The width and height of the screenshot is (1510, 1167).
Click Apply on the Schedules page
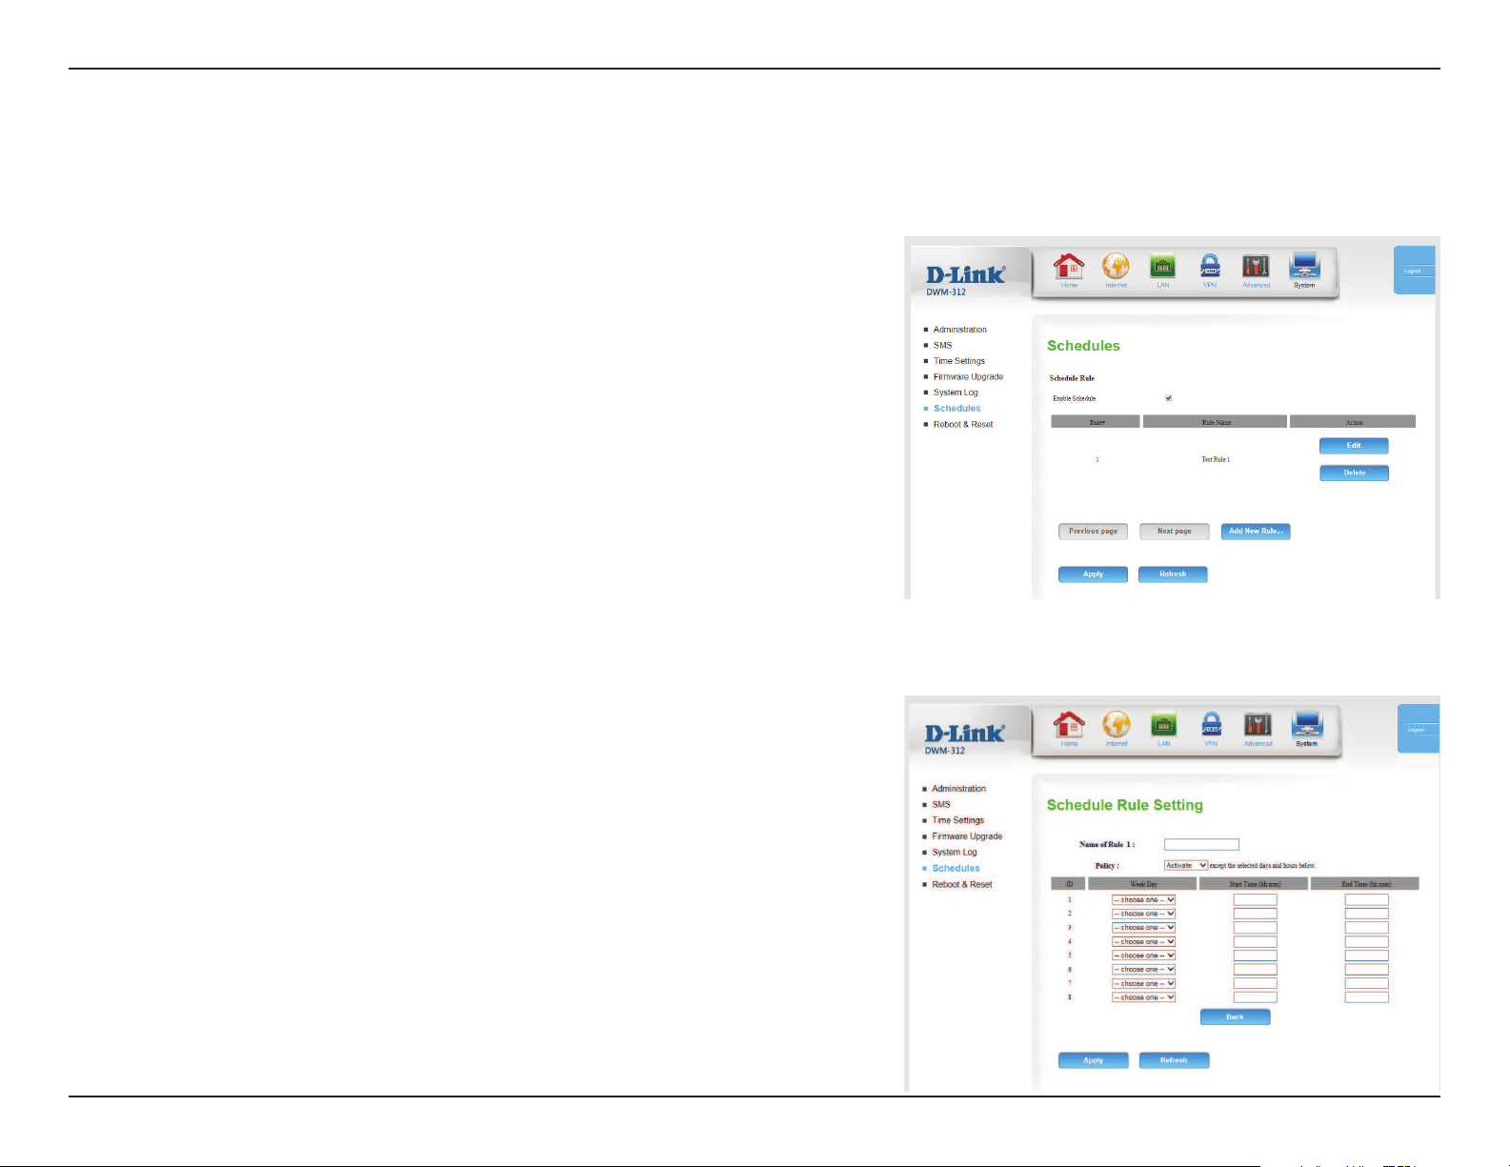[x=1093, y=574]
